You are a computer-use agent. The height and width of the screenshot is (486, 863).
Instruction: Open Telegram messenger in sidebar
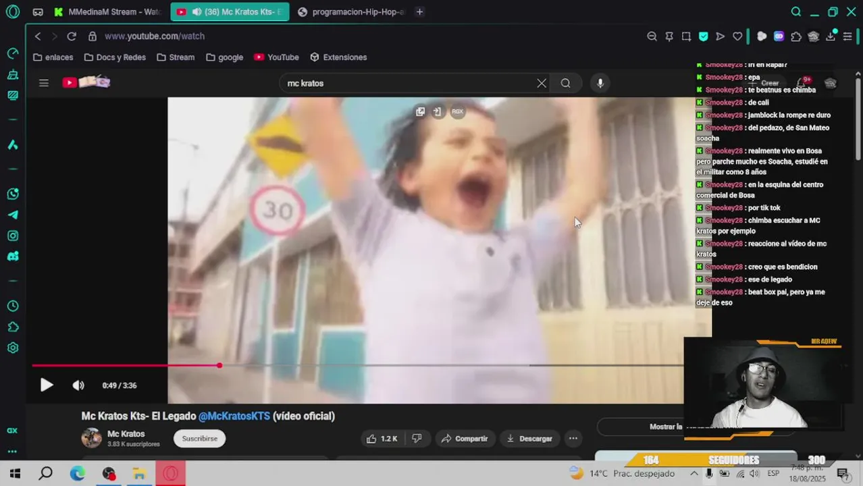click(x=12, y=215)
